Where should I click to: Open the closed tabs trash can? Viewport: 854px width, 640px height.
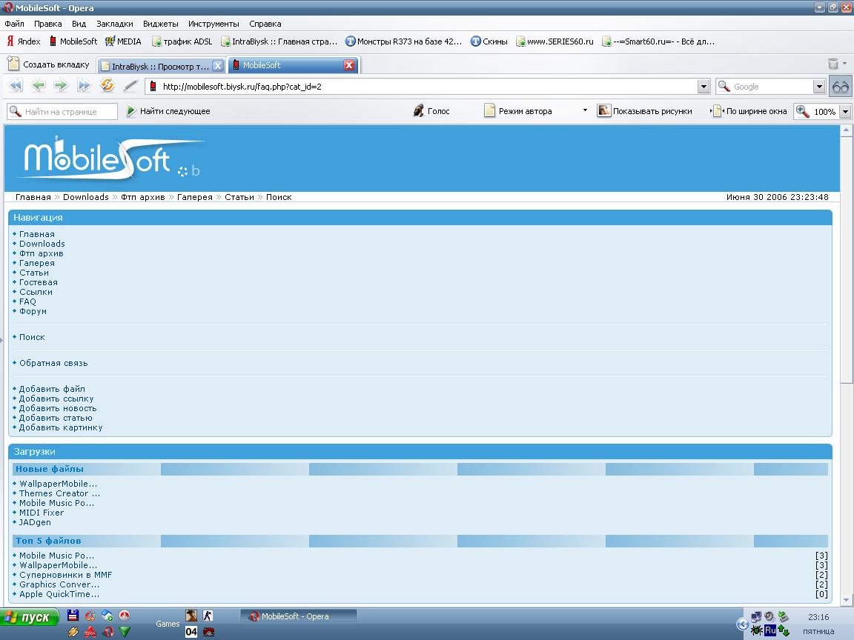[833, 64]
